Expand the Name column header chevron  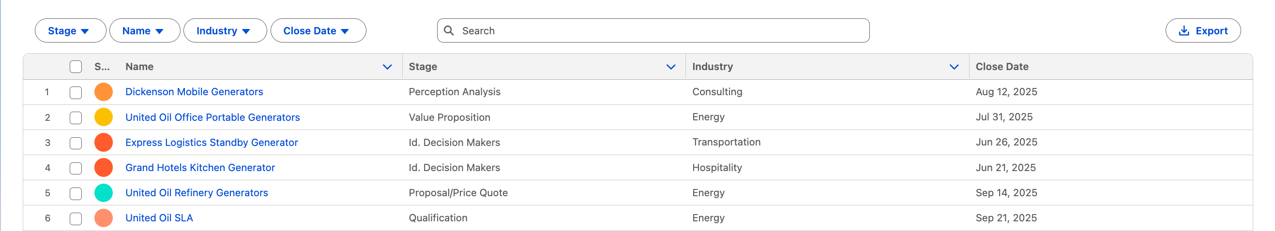(387, 67)
